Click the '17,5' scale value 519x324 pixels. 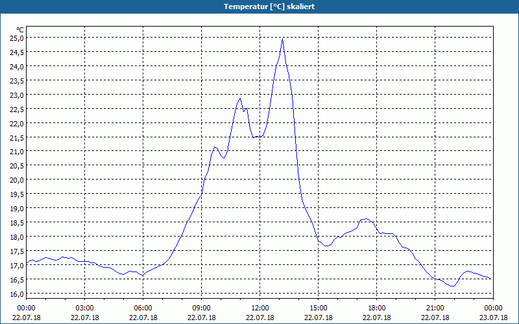[x=17, y=251]
